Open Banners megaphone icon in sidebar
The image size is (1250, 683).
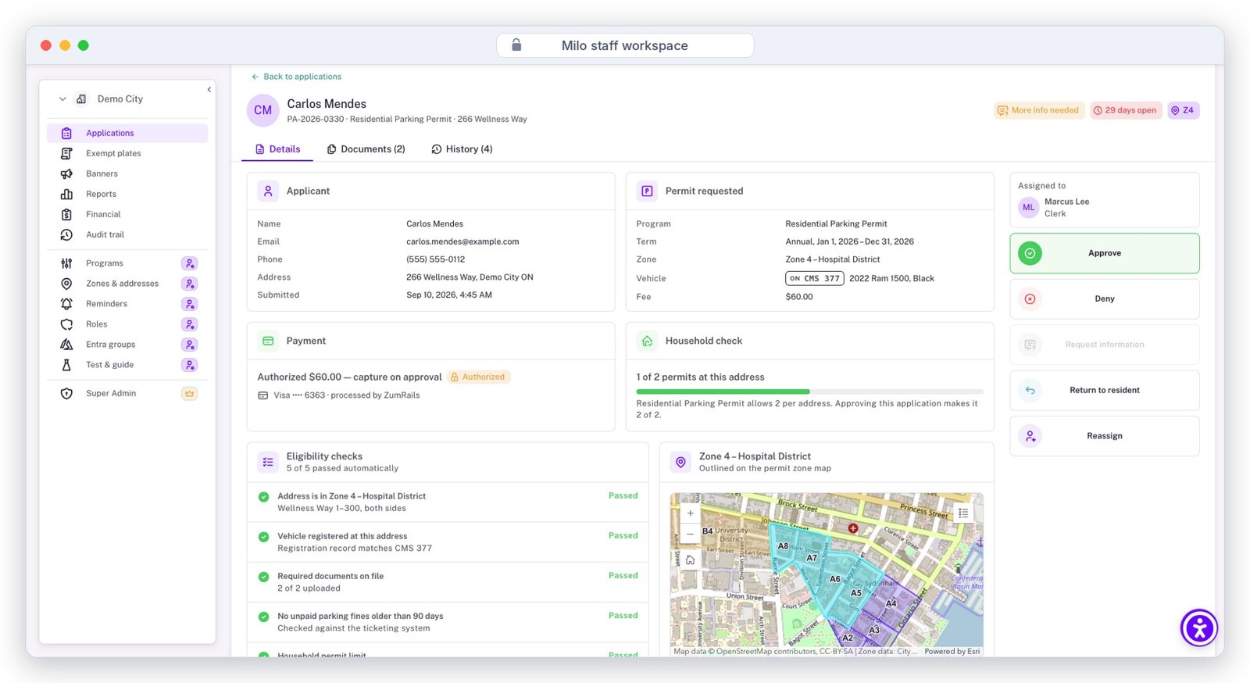(66, 173)
